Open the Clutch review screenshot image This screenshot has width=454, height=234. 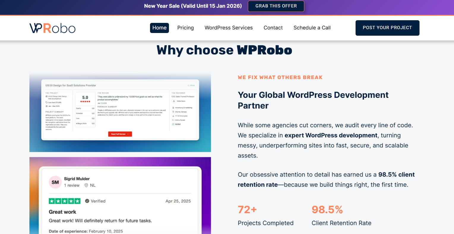click(x=120, y=113)
